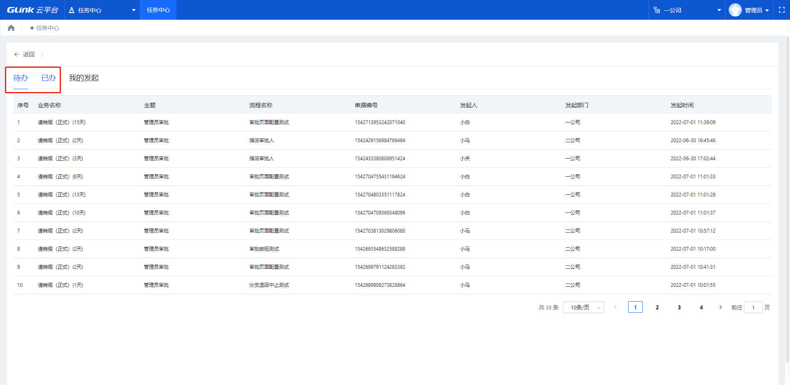Go to page 4
The height and width of the screenshot is (385, 790).
tap(702, 307)
